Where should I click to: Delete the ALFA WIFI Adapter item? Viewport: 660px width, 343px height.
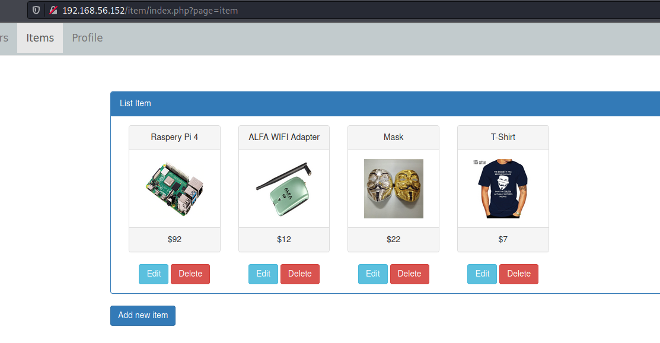coord(300,274)
